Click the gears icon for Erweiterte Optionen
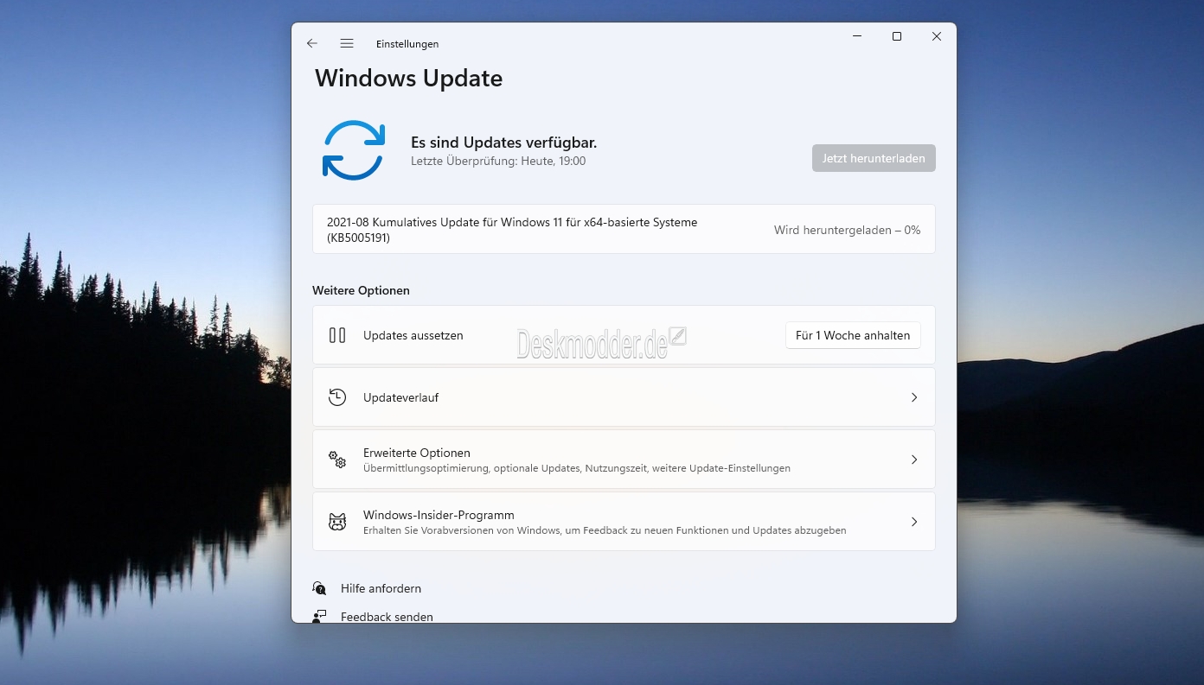This screenshot has height=685, width=1204. 337,460
